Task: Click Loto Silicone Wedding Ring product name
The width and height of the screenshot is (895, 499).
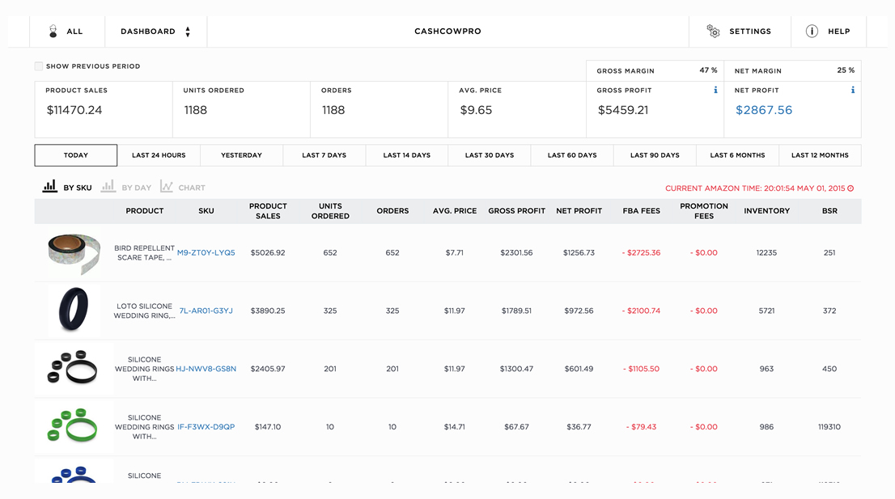Action: pos(144,311)
